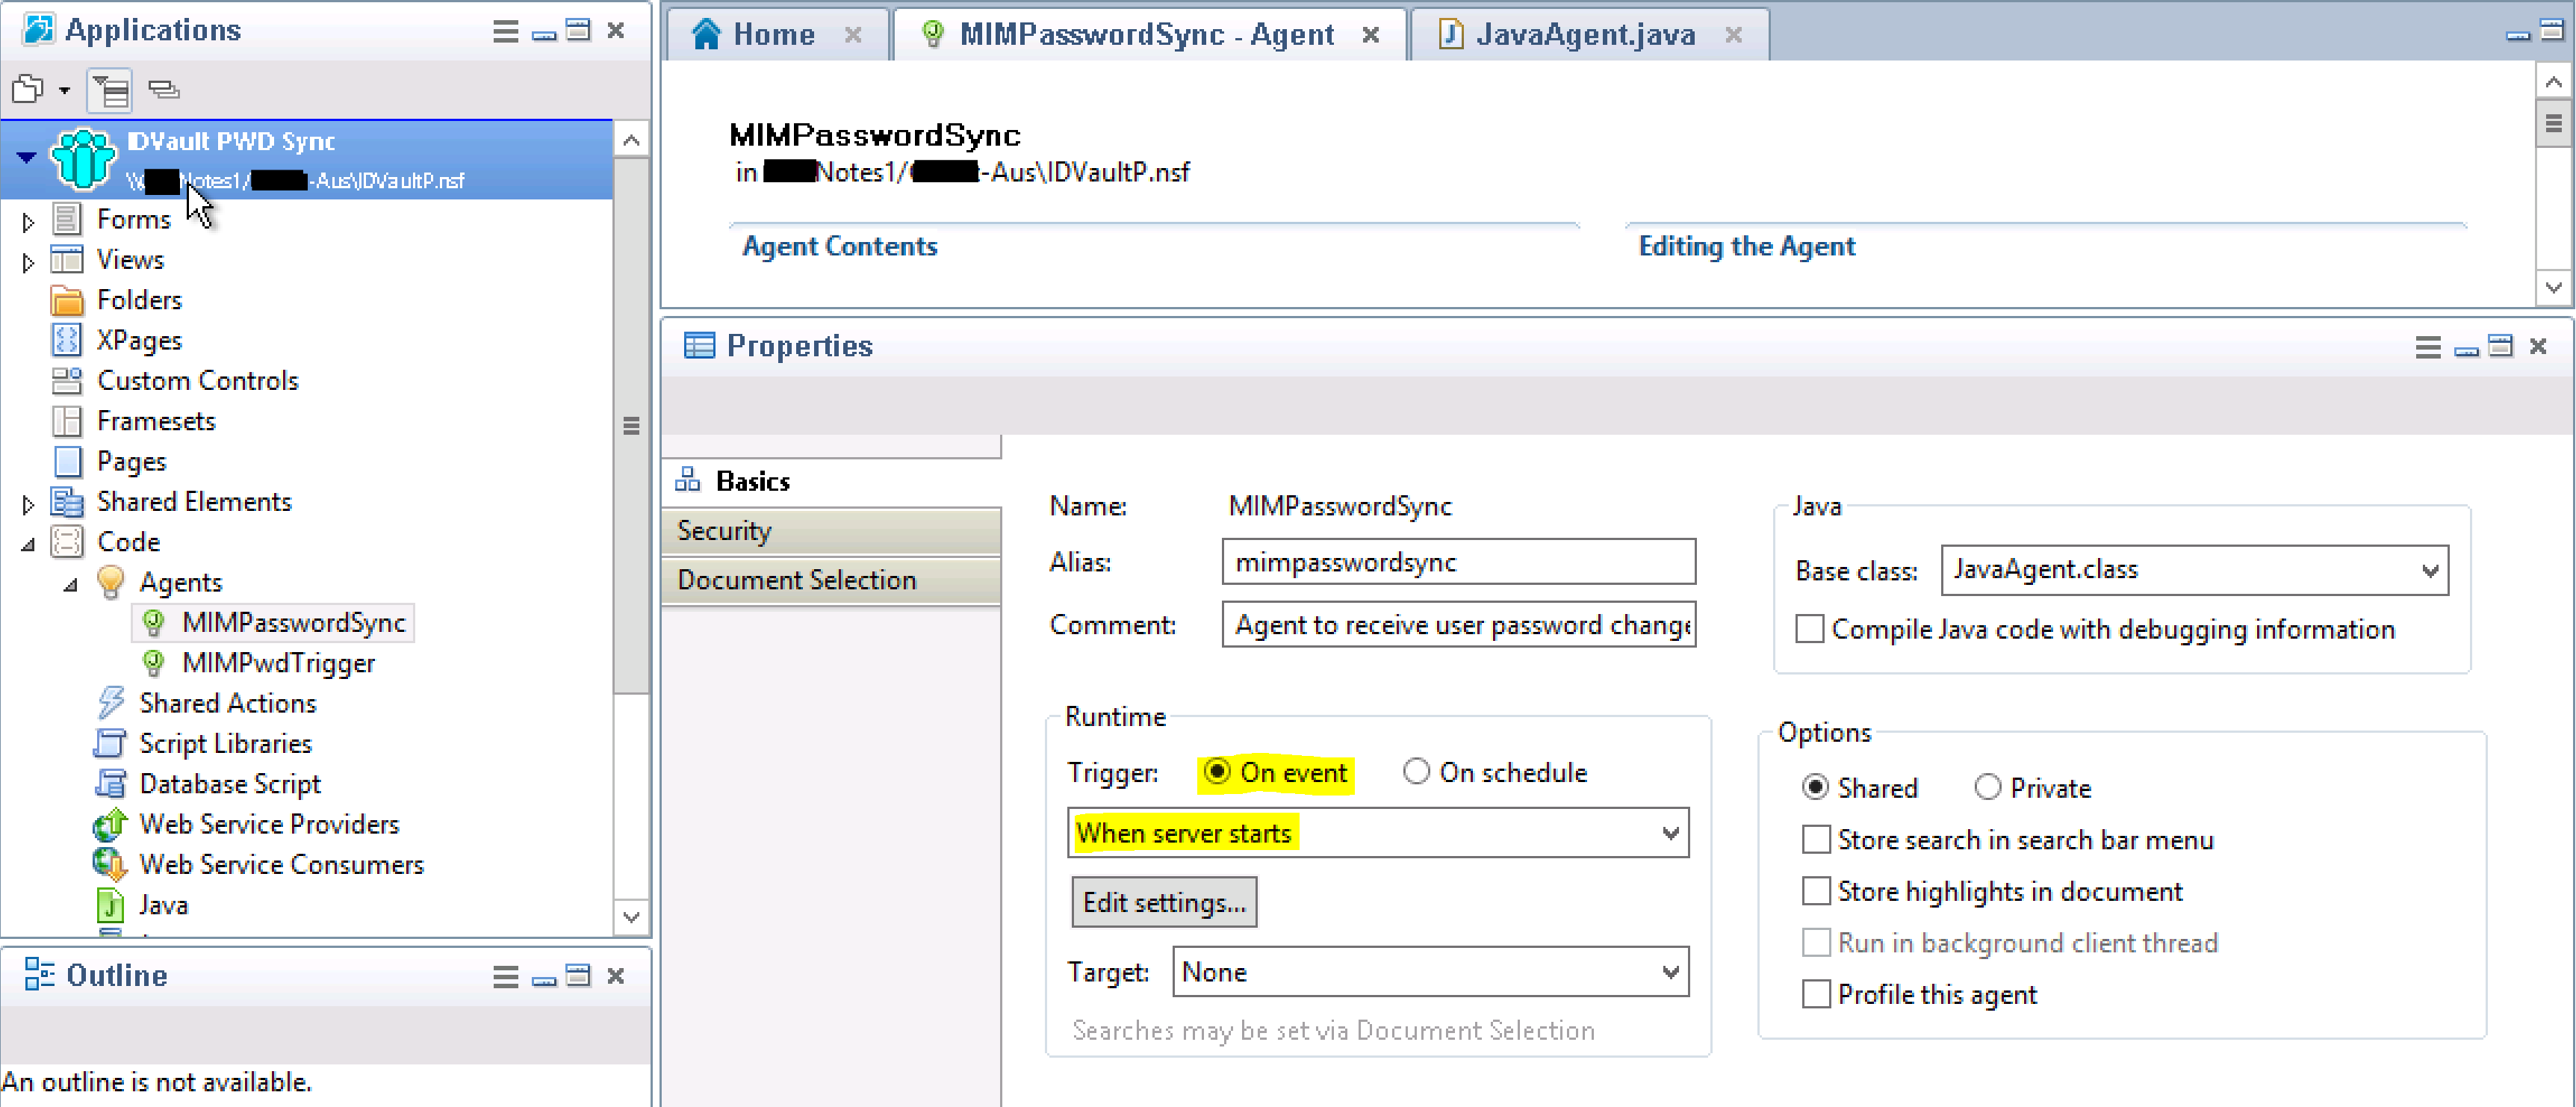The image size is (2576, 1107).
Task: Select the On schedule trigger radio
Action: tap(1415, 772)
